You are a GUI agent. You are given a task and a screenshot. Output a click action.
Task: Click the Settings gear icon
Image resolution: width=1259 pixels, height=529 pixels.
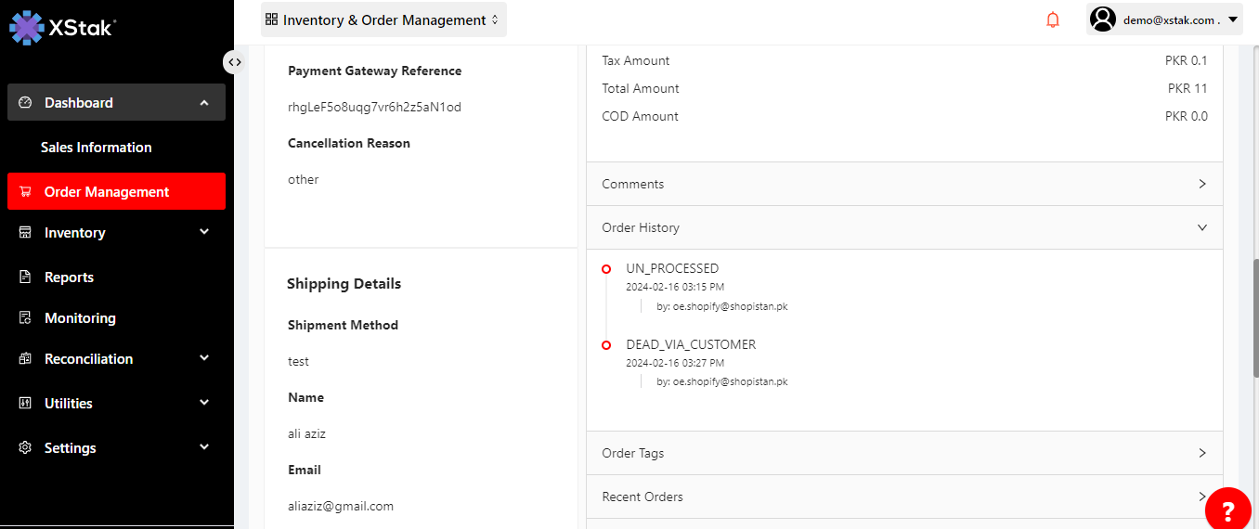coord(26,448)
